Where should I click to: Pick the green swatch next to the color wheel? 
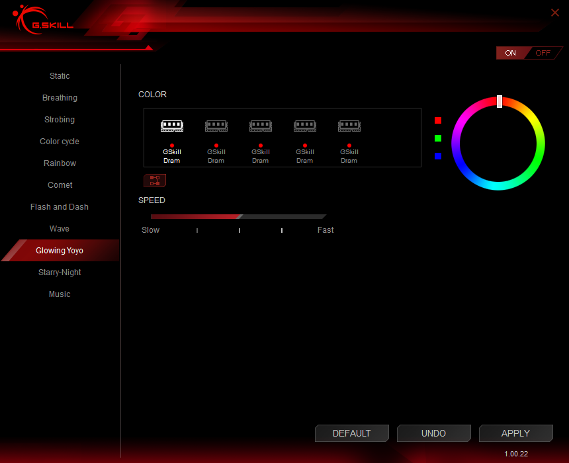click(x=438, y=139)
